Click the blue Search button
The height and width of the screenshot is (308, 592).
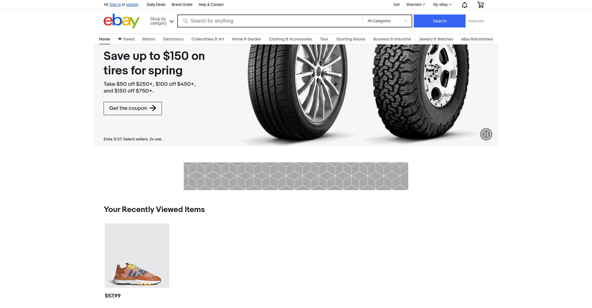(x=439, y=21)
